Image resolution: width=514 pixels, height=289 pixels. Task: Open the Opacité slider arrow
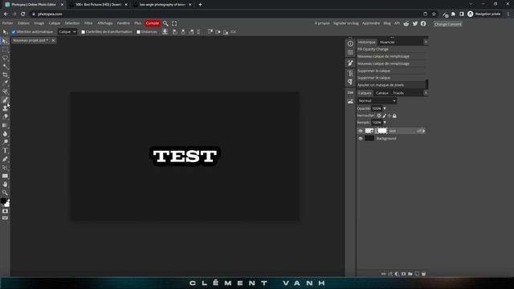tap(385, 108)
